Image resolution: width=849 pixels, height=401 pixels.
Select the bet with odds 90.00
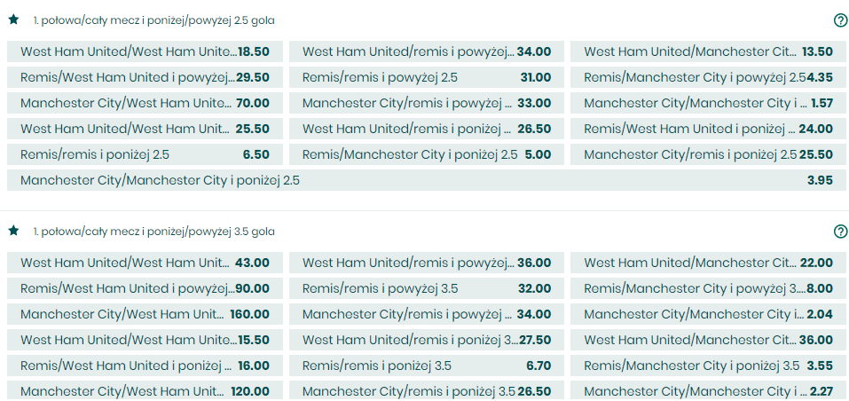[145, 288]
